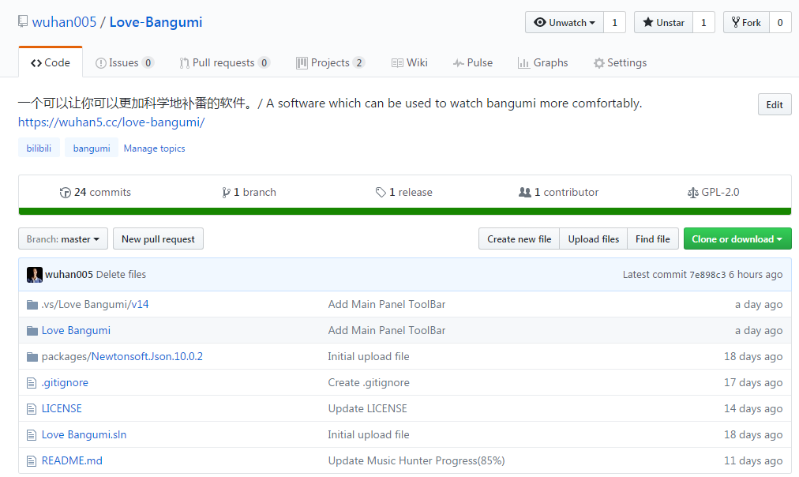Image resolution: width=799 pixels, height=477 pixels.
Task: Open the Settings tab
Action: [x=620, y=62]
